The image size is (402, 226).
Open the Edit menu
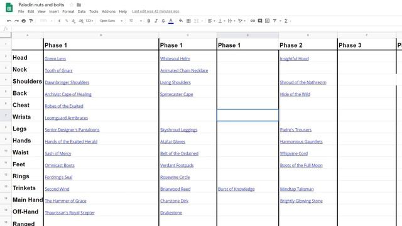tap(31, 11)
